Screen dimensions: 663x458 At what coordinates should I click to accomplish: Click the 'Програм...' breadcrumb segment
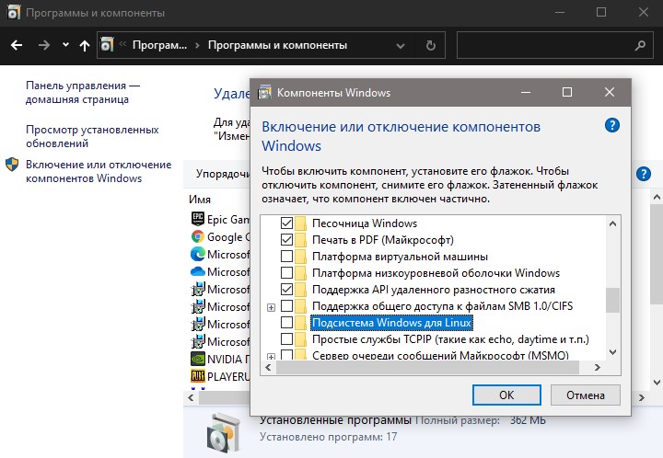coord(159,45)
